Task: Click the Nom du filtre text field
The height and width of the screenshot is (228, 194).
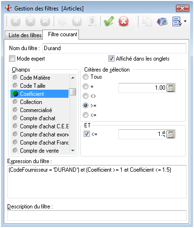Action: coord(114,48)
